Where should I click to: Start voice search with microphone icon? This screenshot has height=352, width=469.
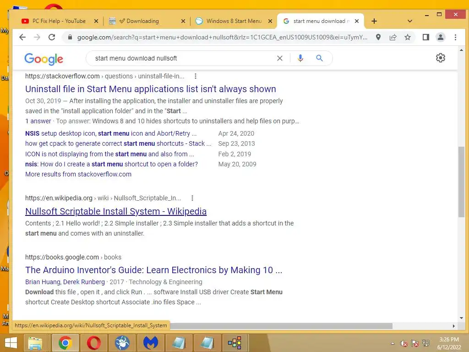click(x=300, y=58)
